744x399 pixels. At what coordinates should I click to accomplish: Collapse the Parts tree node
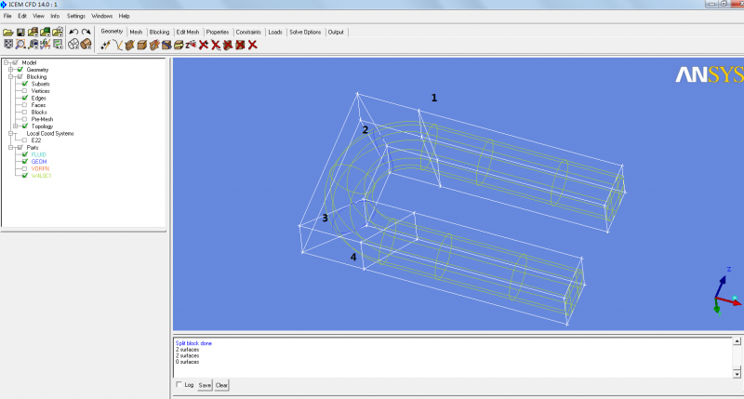pyautogui.click(x=10, y=148)
